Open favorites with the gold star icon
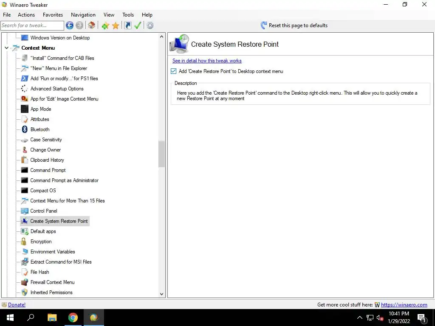The image size is (435, 326). pos(116,25)
